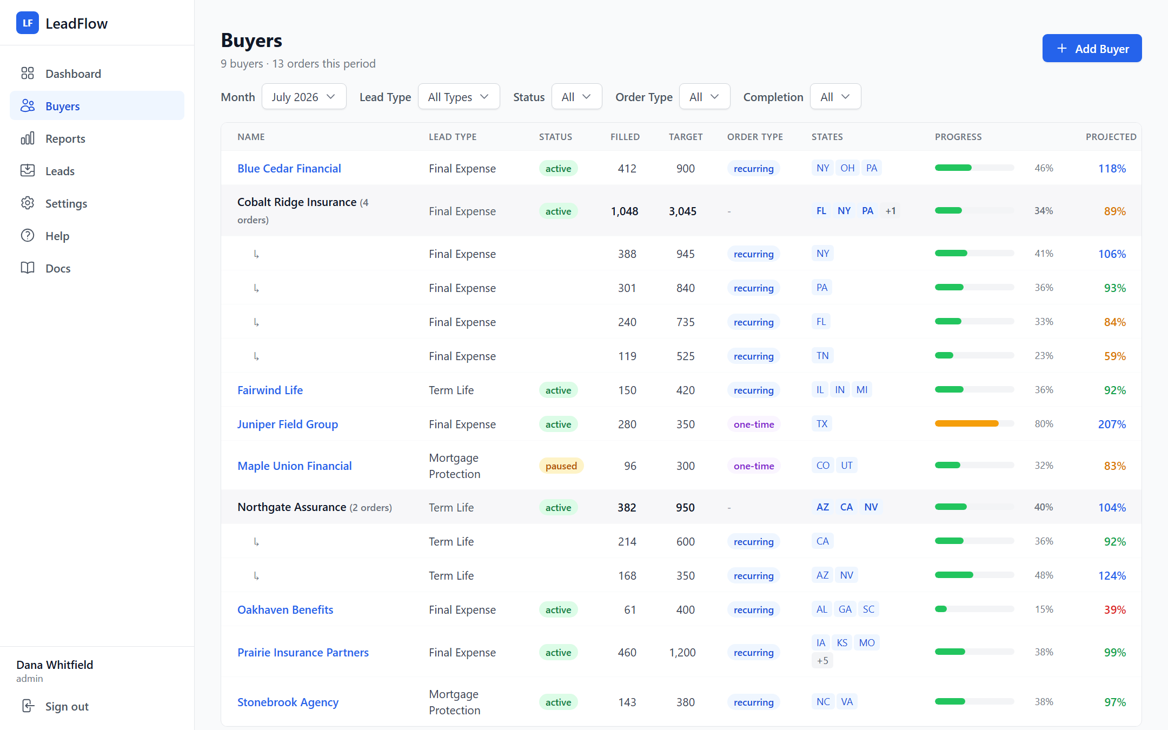This screenshot has width=1168, height=730.
Task: Click the active badge for Stonebrook Agency
Action: 558,702
